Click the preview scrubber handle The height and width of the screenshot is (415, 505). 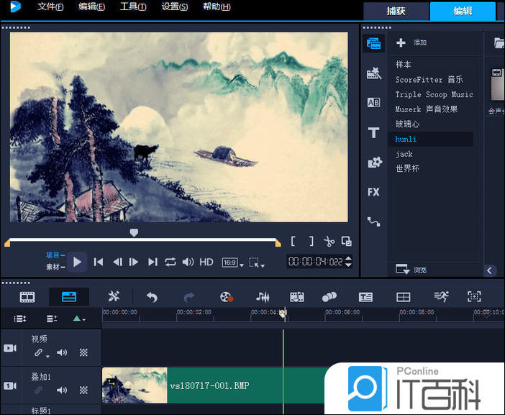pos(134,232)
